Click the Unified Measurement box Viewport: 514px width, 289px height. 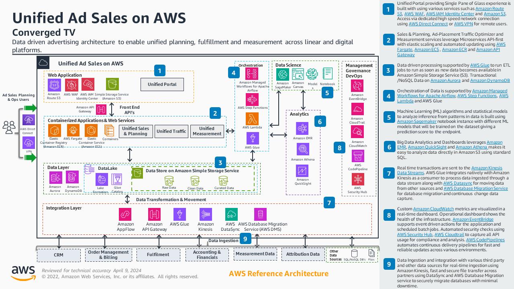[x=207, y=131]
